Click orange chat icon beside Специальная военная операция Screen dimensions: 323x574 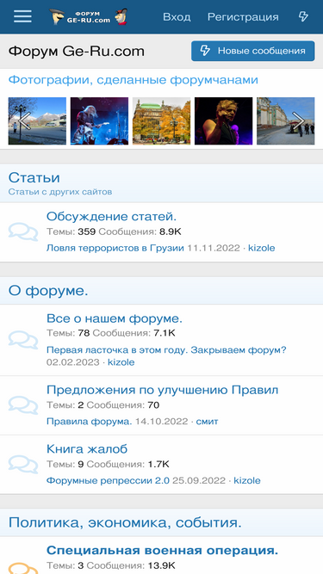(23, 567)
